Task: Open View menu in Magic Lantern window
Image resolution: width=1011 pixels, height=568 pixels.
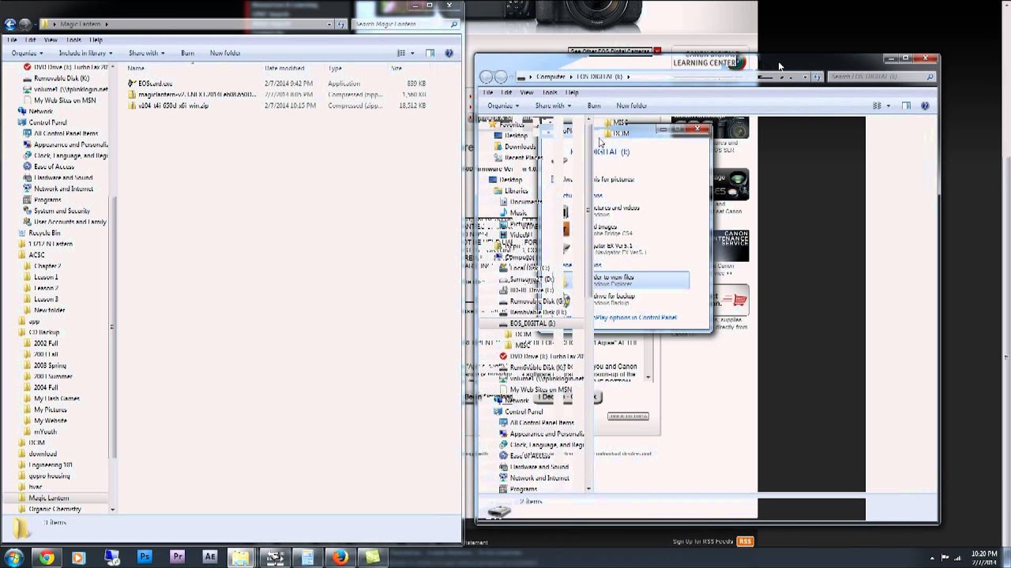Action: click(51, 39)
